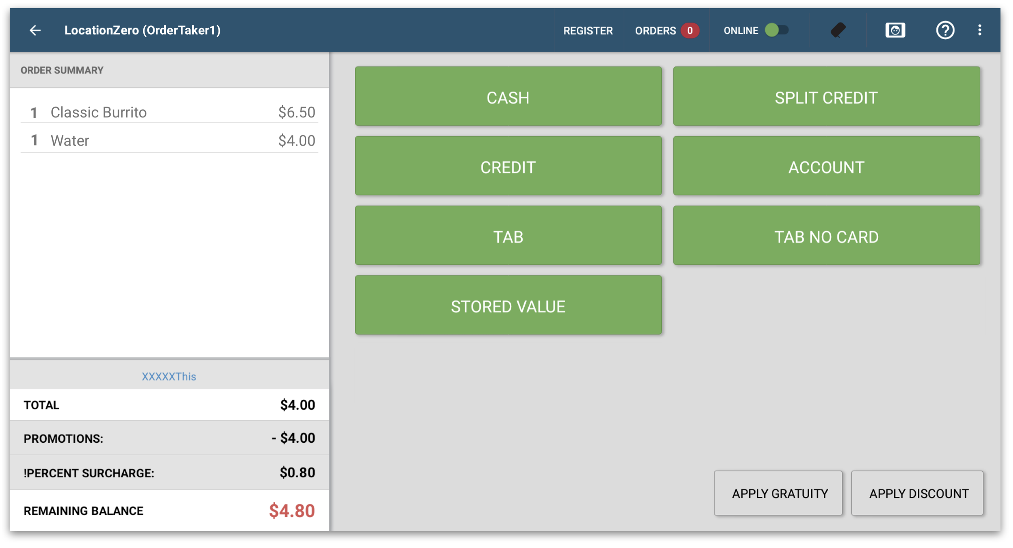Choose TAB NO CARD option
Image resolution: width=1013 pixels, height=548 pixels.
pos(826,236)
